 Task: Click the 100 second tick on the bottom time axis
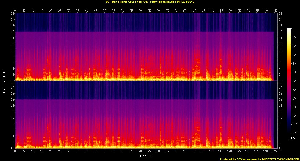194,152
